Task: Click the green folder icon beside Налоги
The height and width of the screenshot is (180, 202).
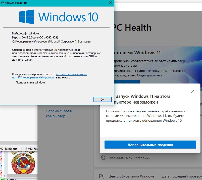Action: [x=3, y=179]
